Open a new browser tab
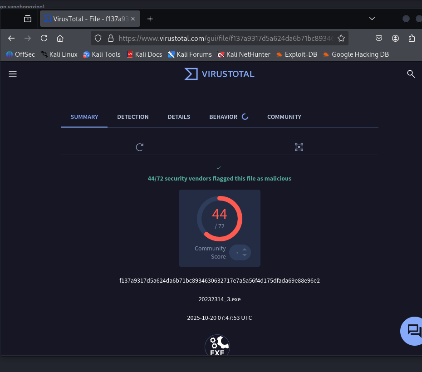Image resolution: width=422 pixels, height=372 pixels. click(x=150, y=19)
